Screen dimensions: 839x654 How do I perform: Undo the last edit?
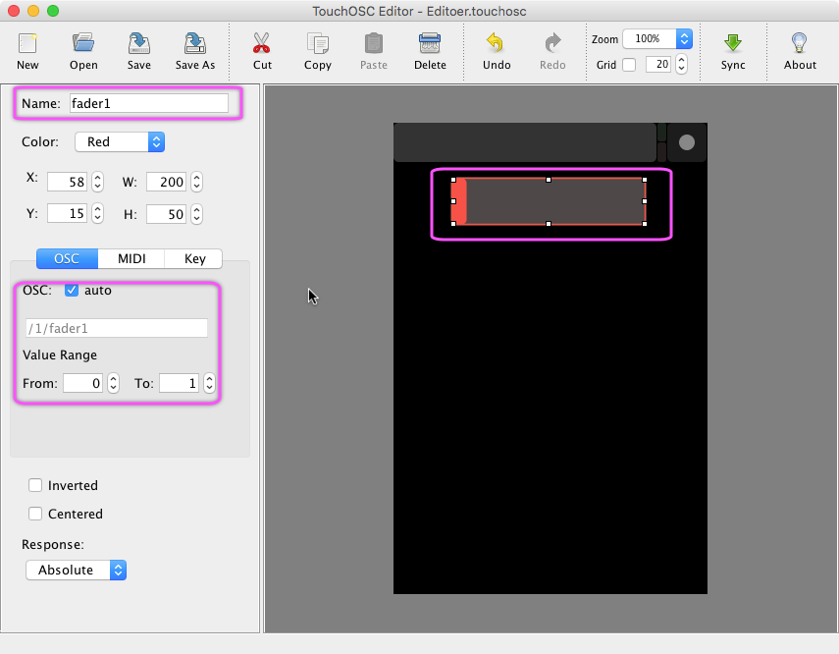click(x=497, y=44)
